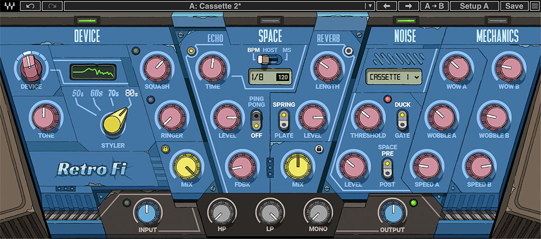Viewport: 541px width, 239px height.
Task: Save the current preset
Action: tap(514, 6)
